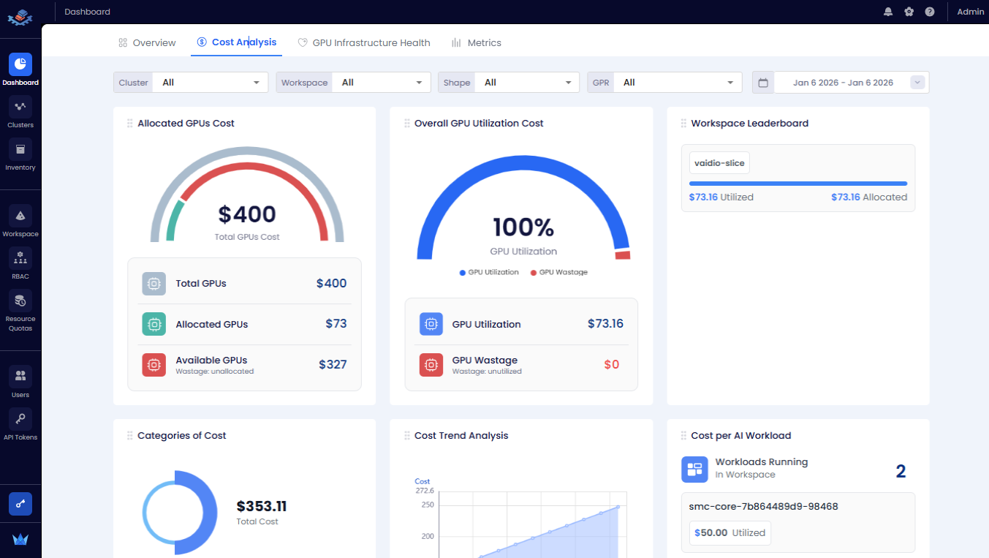Click the notifications bell icon
The height and width of the screenshot is (558, 989).
[x=888, y=12]
